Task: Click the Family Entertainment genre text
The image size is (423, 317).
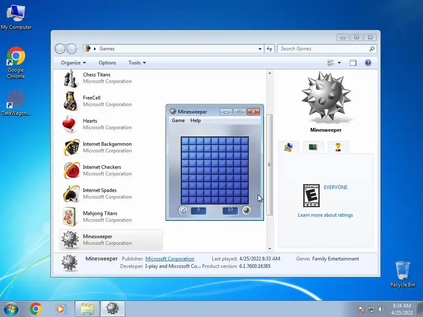Action: click(x=335, y=259)
